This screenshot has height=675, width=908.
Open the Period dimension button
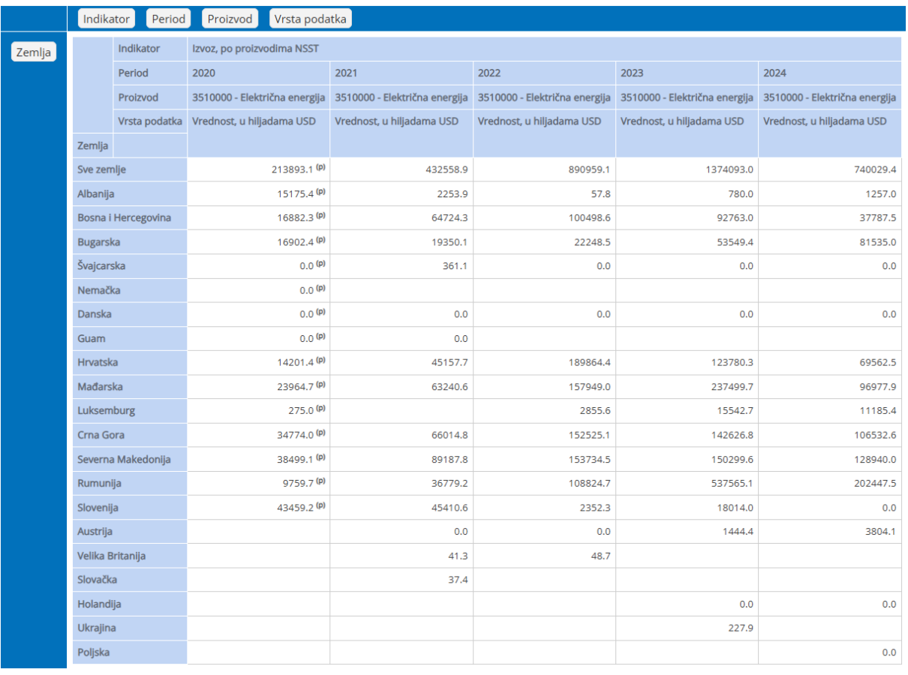168,19
